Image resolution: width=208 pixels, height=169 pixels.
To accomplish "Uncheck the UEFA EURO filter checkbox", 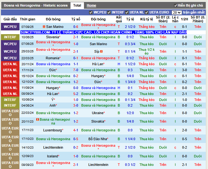I will [147, 13].
